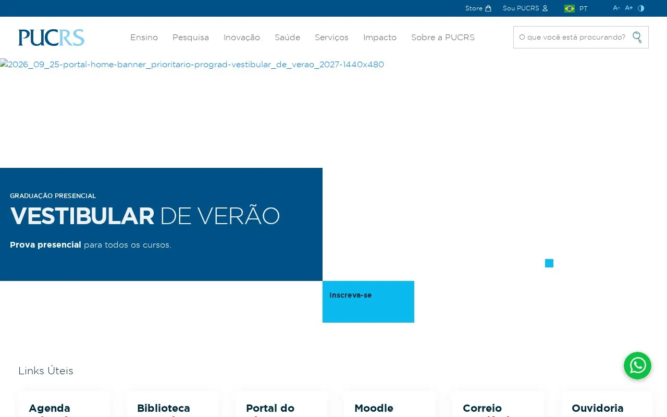Click the search magnifier icon
Screen dimensions: 667x417
coord(637,37)
